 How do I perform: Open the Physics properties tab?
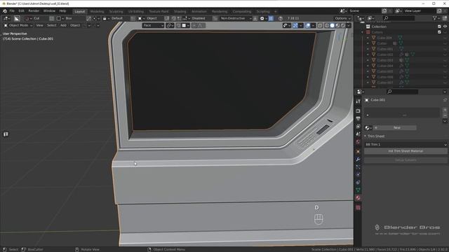coord(358,174)
